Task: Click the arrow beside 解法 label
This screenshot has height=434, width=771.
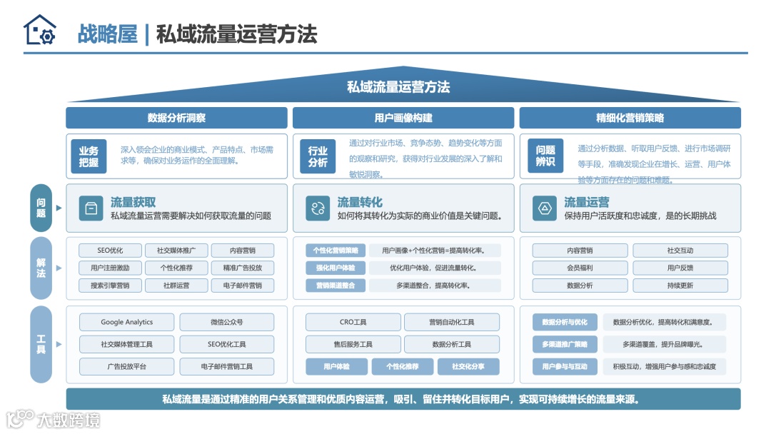Action: coord(59,268)
